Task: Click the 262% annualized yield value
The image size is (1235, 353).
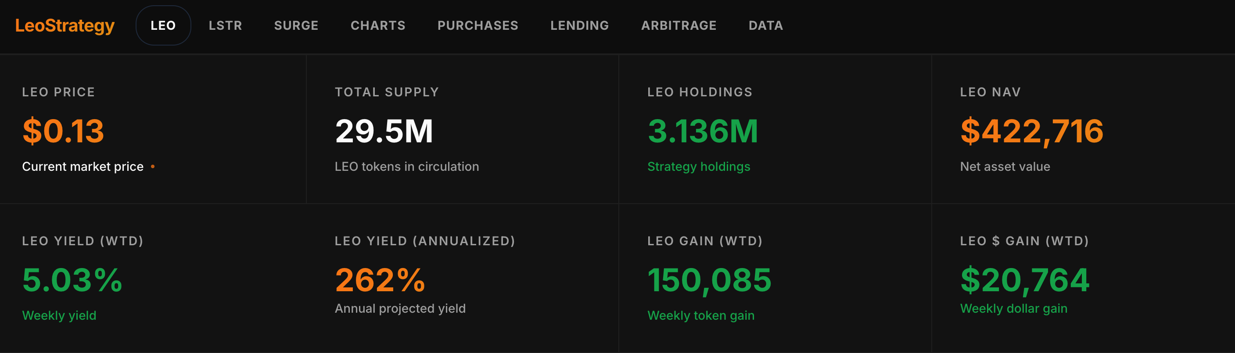Action: (x=380, y=280)
